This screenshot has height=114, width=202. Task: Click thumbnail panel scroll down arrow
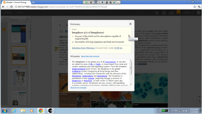(29, 104)
